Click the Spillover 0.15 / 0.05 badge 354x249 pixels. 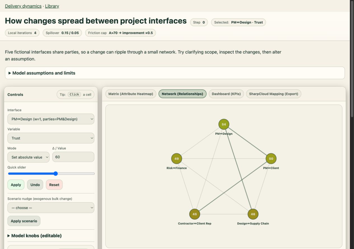[x=62, y=33]
